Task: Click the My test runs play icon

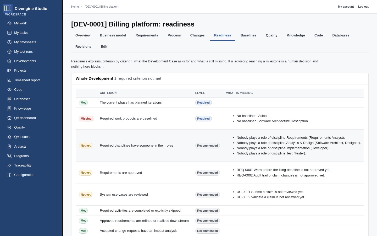Action: [9, 52]
